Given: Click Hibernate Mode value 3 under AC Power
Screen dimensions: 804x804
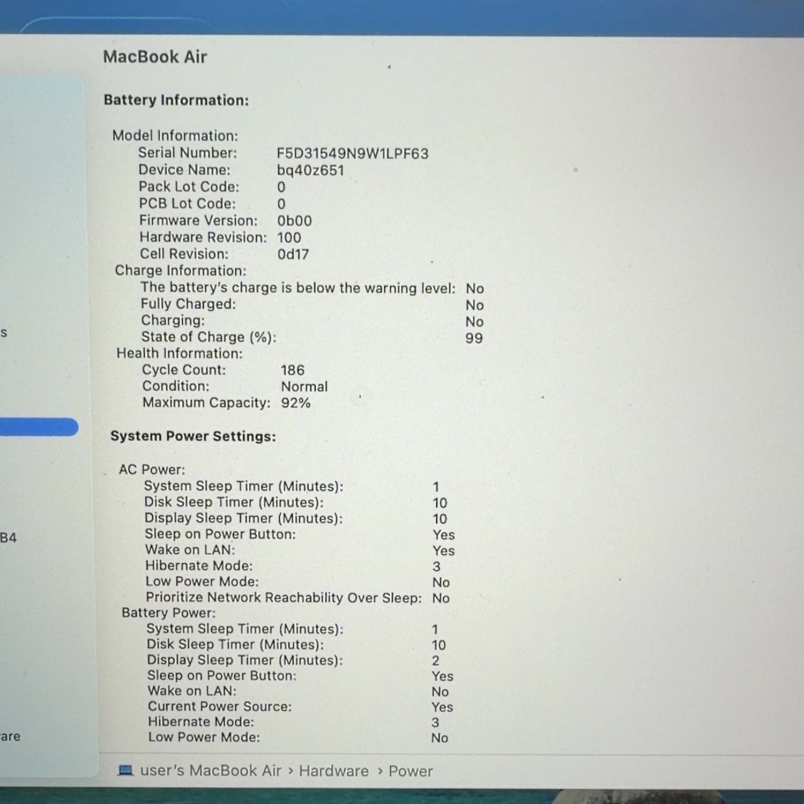Looking at the screenshot, I should tap(436, 567).
